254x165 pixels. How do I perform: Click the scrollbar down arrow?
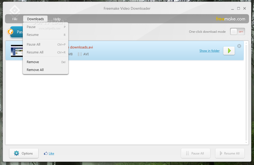(x=246, y=143)
